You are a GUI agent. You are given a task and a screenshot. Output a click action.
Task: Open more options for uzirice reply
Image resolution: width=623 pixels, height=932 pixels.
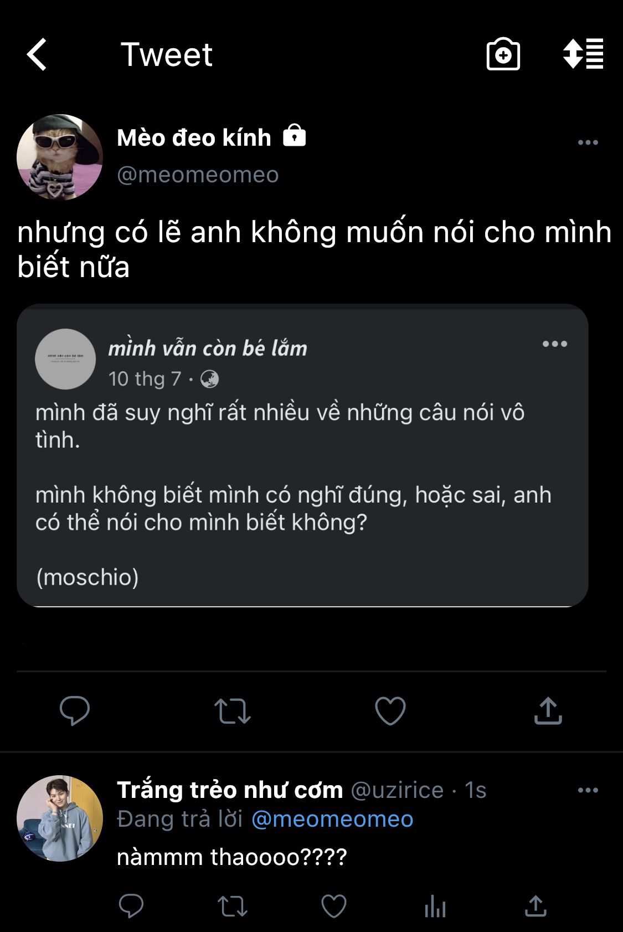point(588,790)
